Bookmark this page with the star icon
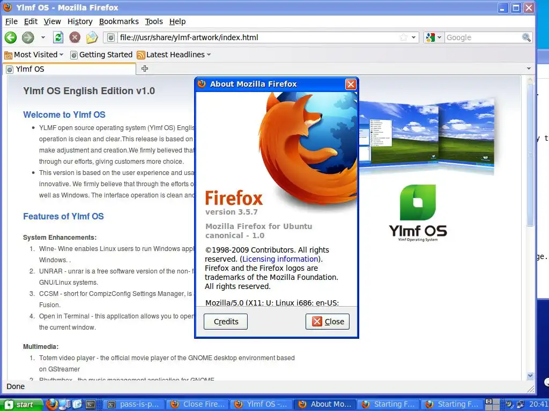 403,37
